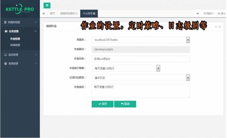Open the 资源库 dropdown showing localhost3357kettle
227x138 pixels.
pos(141,40)
